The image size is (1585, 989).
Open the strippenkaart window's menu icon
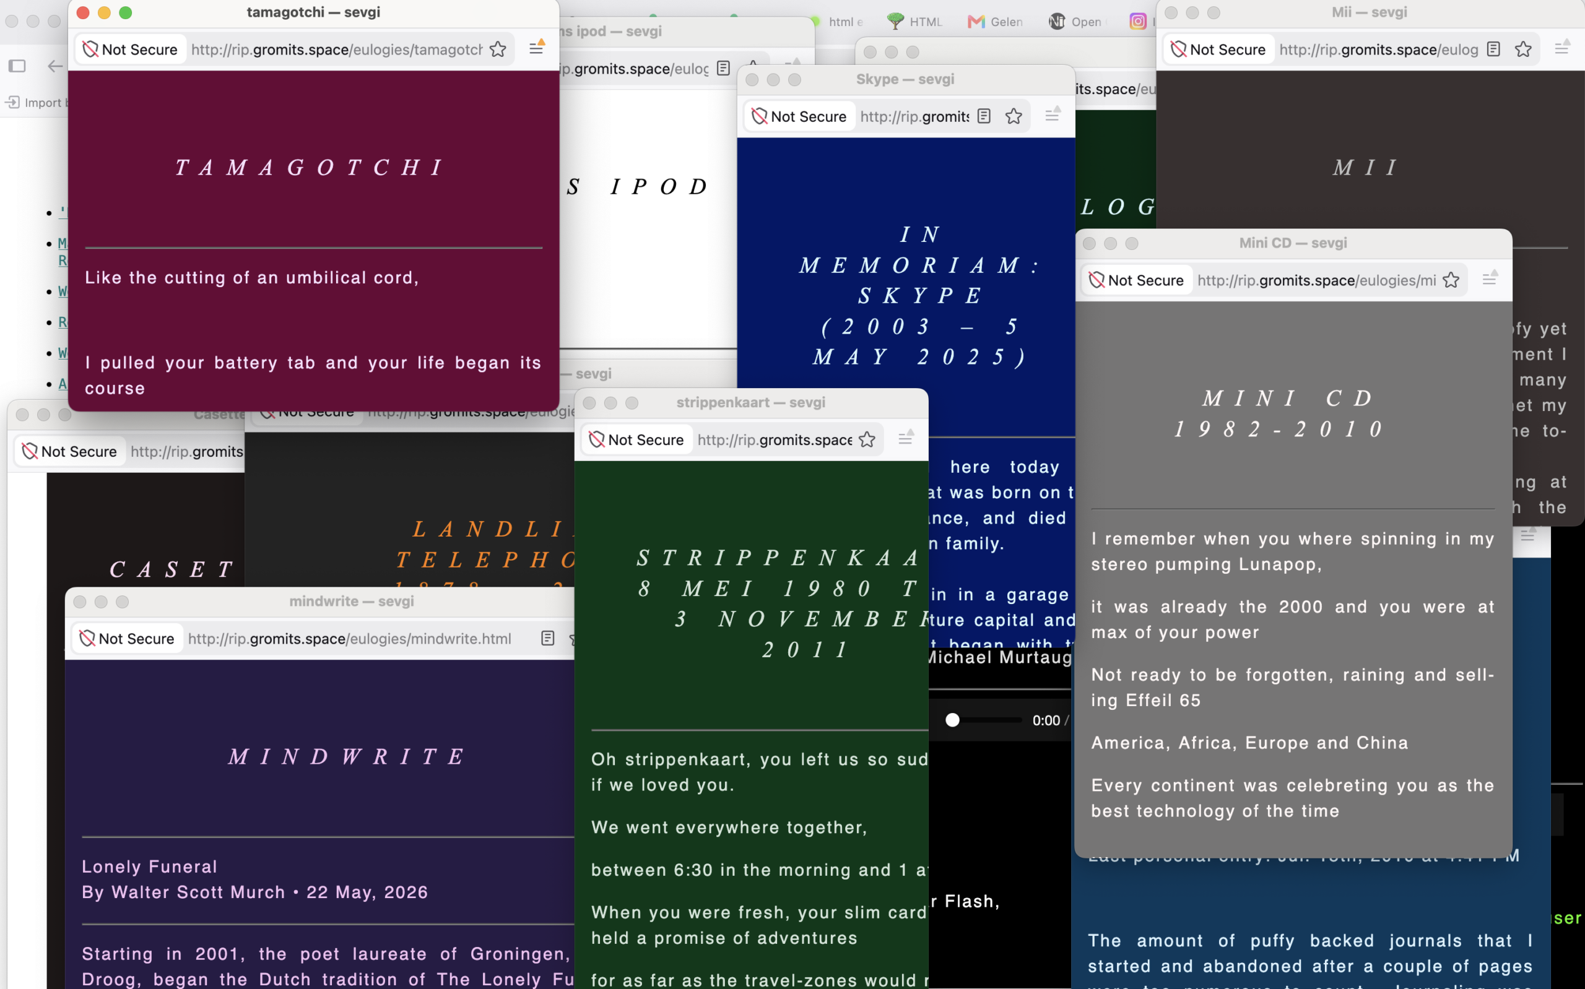pyautogui.click(x=906, y=438)
